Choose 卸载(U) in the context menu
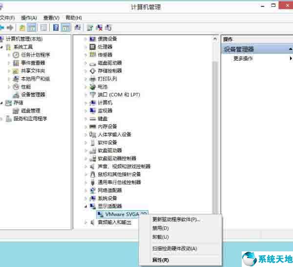This screenshot has width=293, height=267. point(161,237)
